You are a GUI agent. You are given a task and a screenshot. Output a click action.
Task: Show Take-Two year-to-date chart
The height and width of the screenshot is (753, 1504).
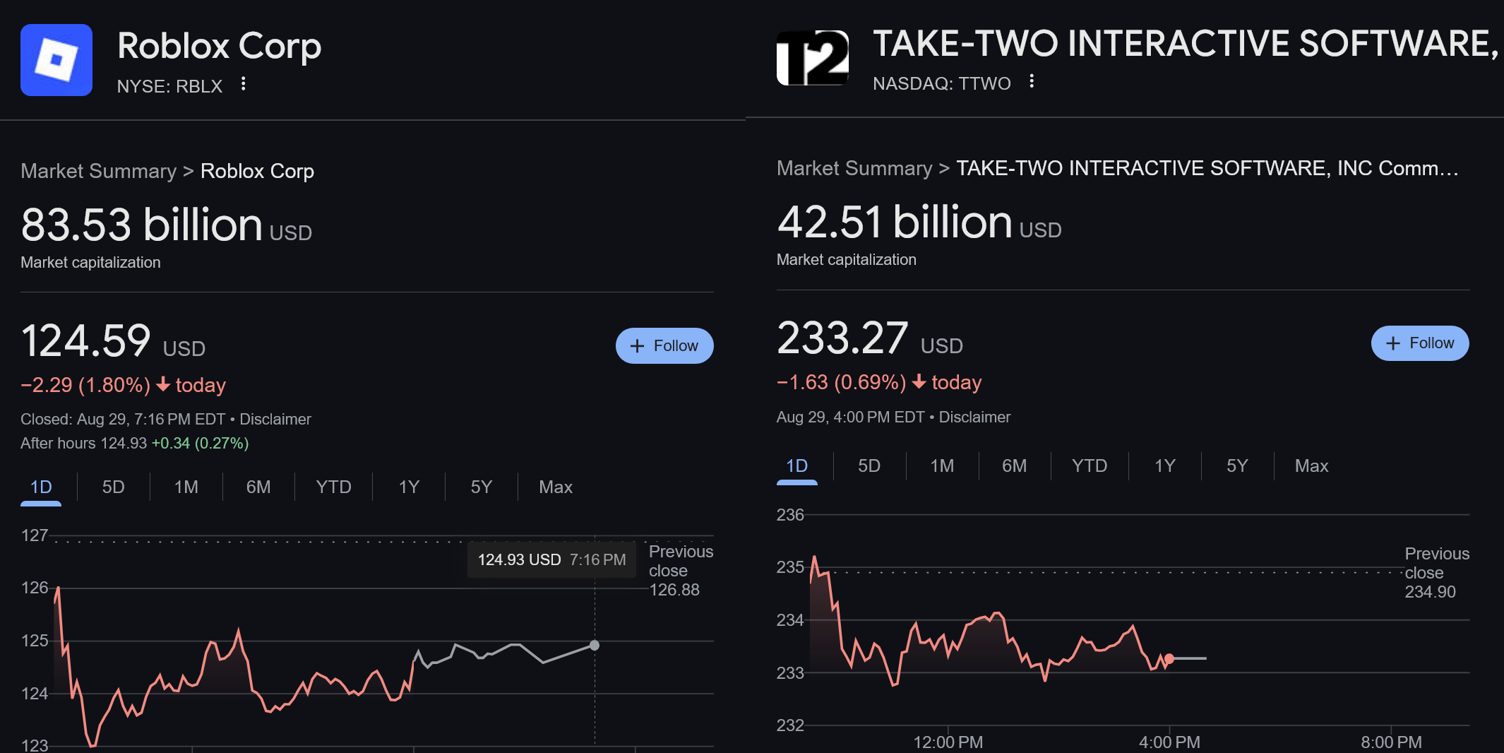(1090, 466)
